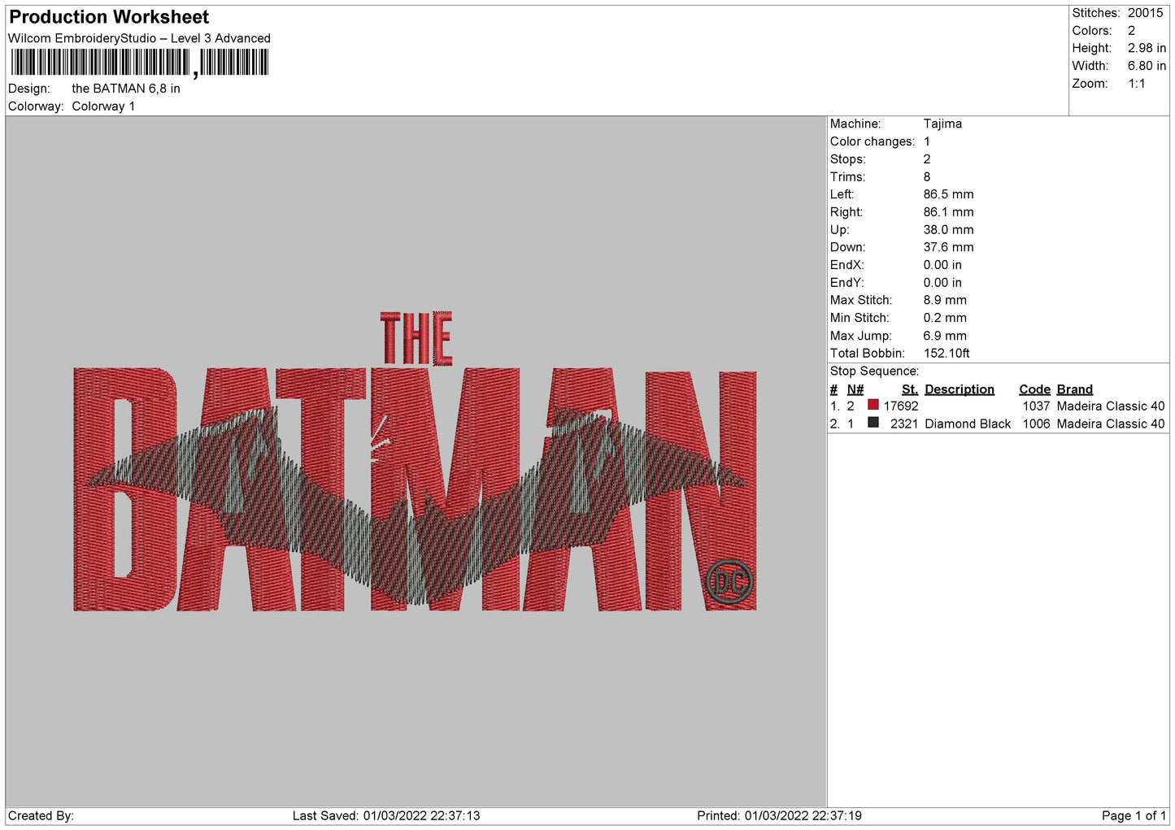Image resolution: width=1175 pixels, height=830 pixels.
Task: Click the Brand column header
Action: coord(1074,389)
